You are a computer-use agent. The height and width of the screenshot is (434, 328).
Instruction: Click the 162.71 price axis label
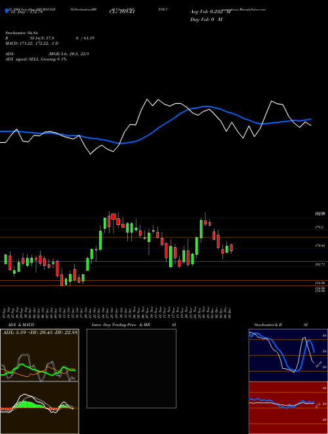[320, 264]
